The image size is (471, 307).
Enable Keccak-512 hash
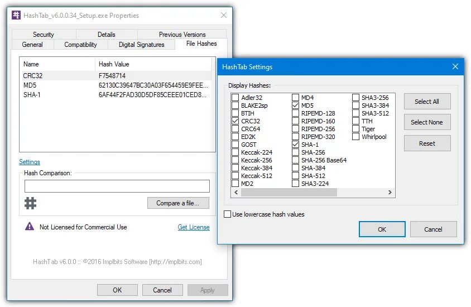(235, 175)
